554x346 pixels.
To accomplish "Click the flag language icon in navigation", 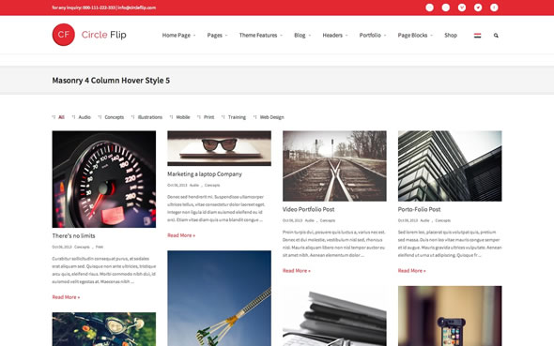I will (477, 36).
